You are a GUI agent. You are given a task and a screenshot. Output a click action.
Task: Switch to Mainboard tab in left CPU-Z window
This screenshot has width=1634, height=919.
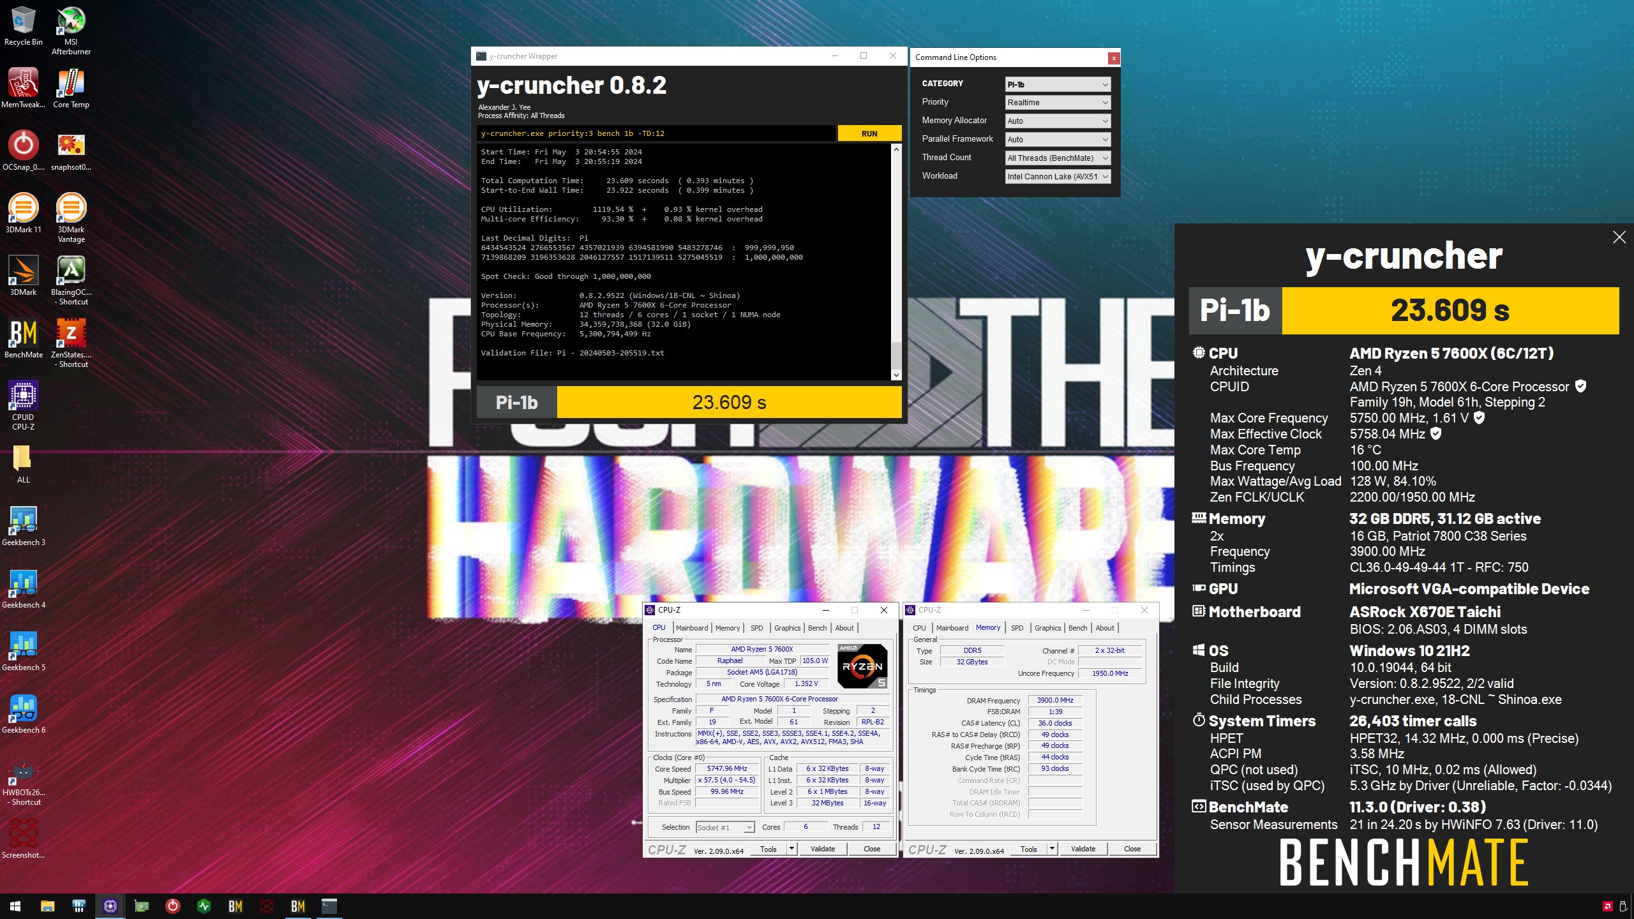[692, 628]
